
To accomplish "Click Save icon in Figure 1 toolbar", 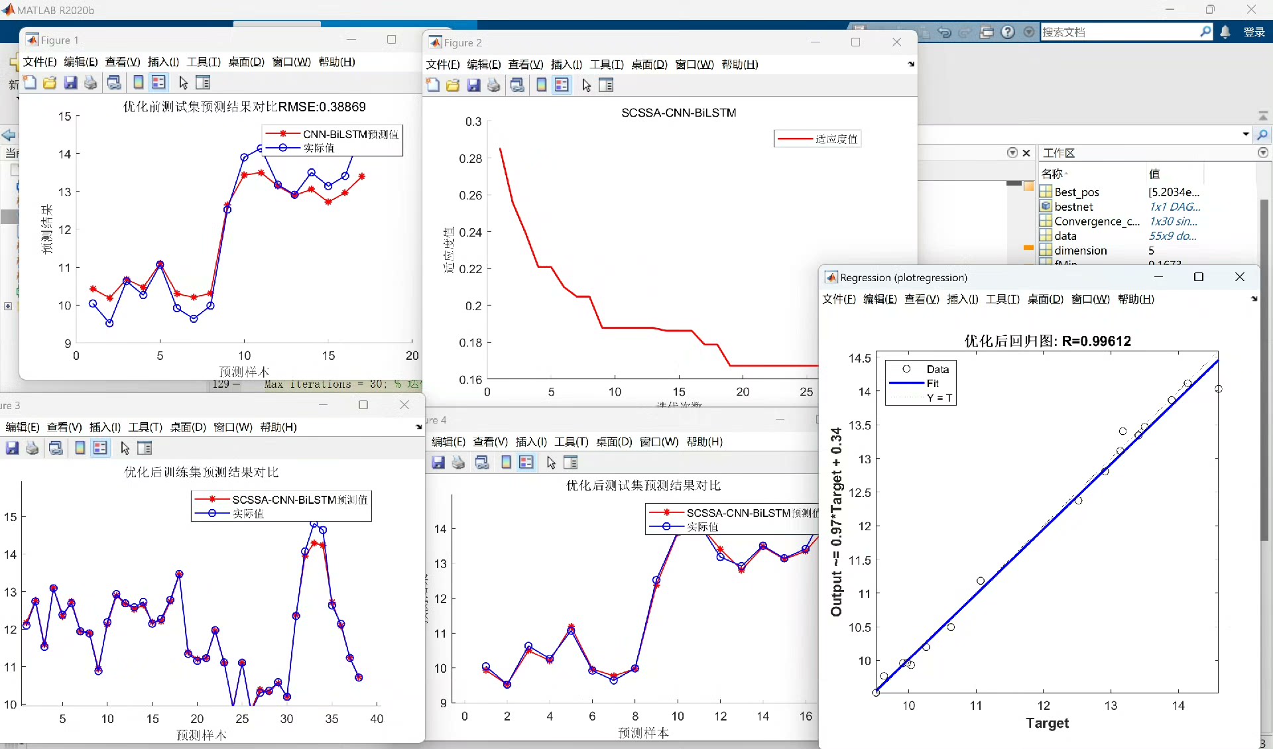I will pos(70,82).
